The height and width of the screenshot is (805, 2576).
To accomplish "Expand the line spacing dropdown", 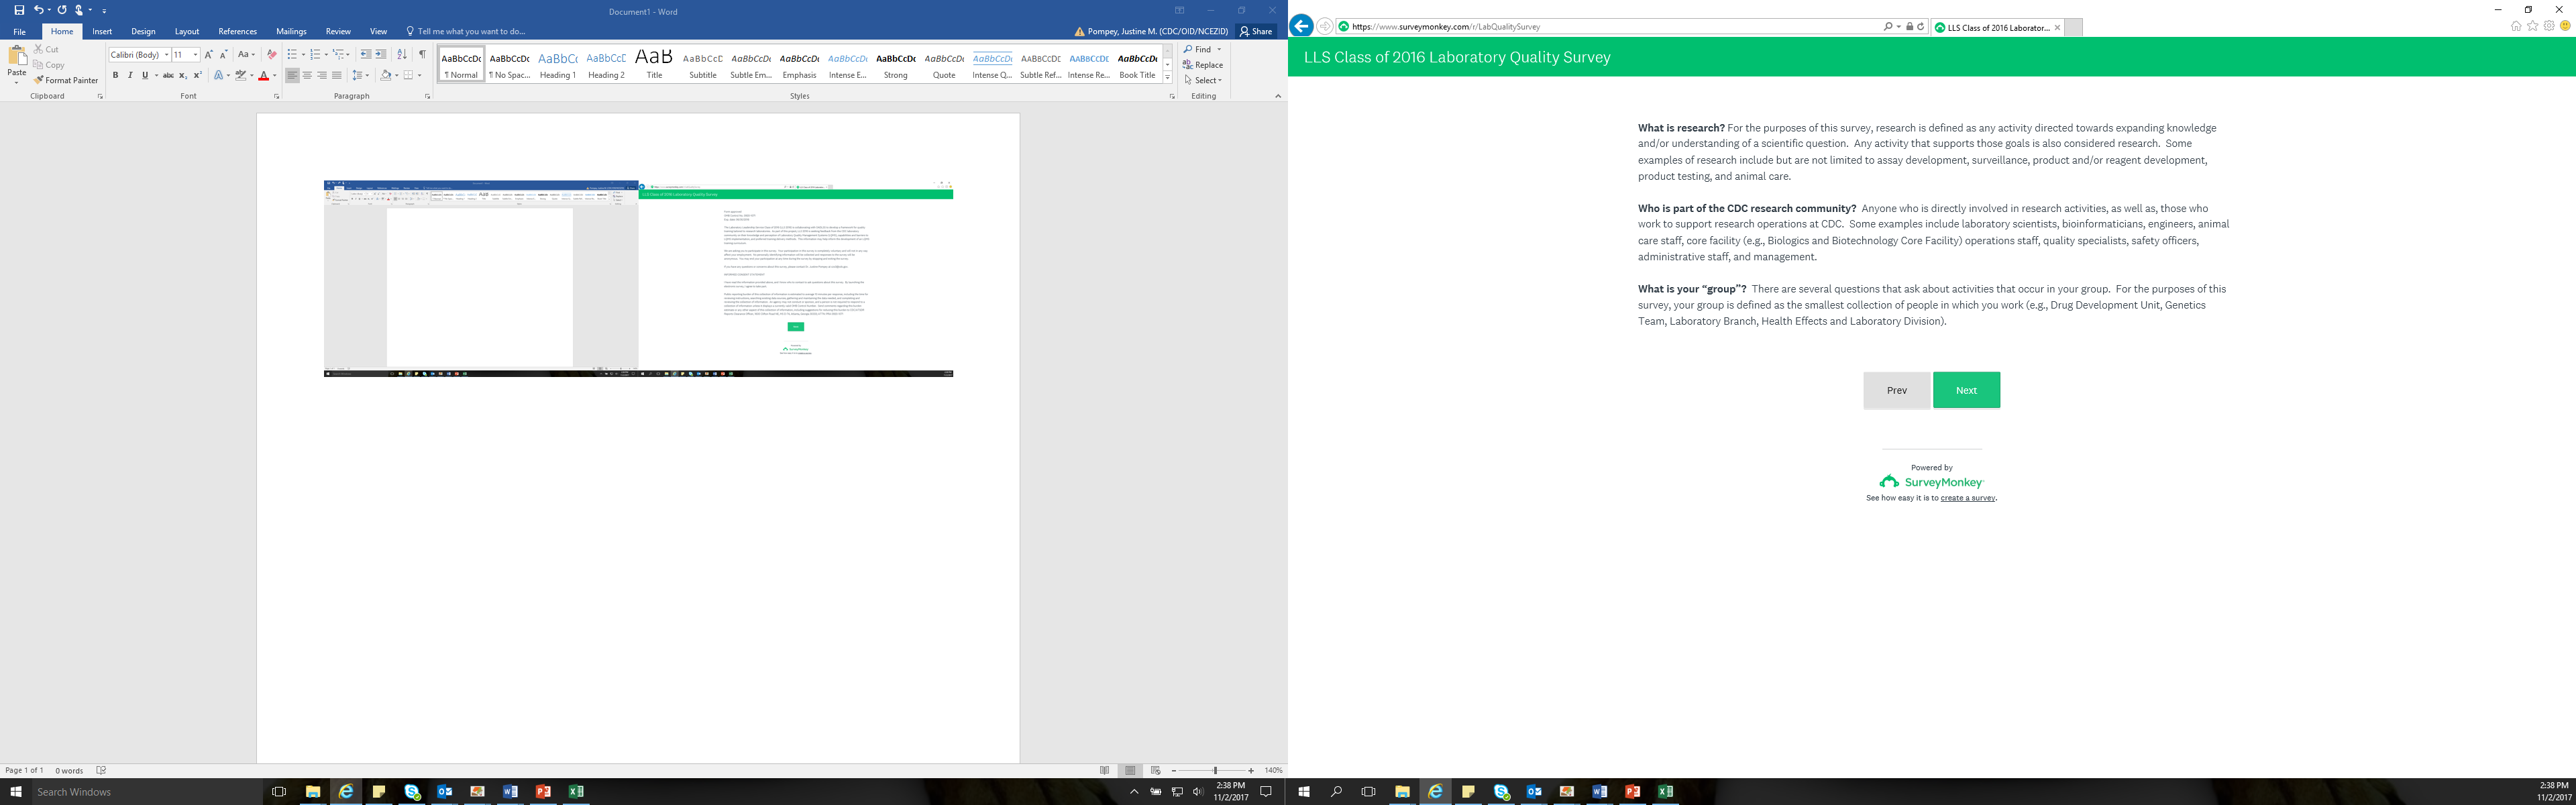I will (x=367, y=75).
